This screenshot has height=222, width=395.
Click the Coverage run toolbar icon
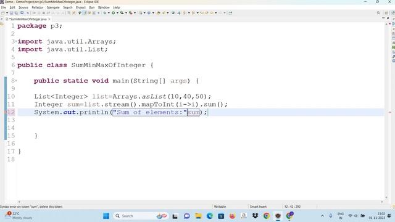[122, 13]
